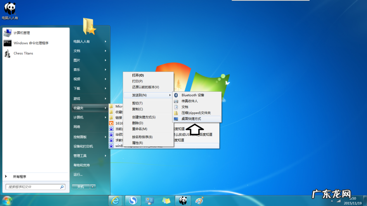Image resolution: width=367 pixels, height=206 pixels.
Task: Select 桌面快捷方式 in the Send-to submenu
Action: [x=191, y=119]
